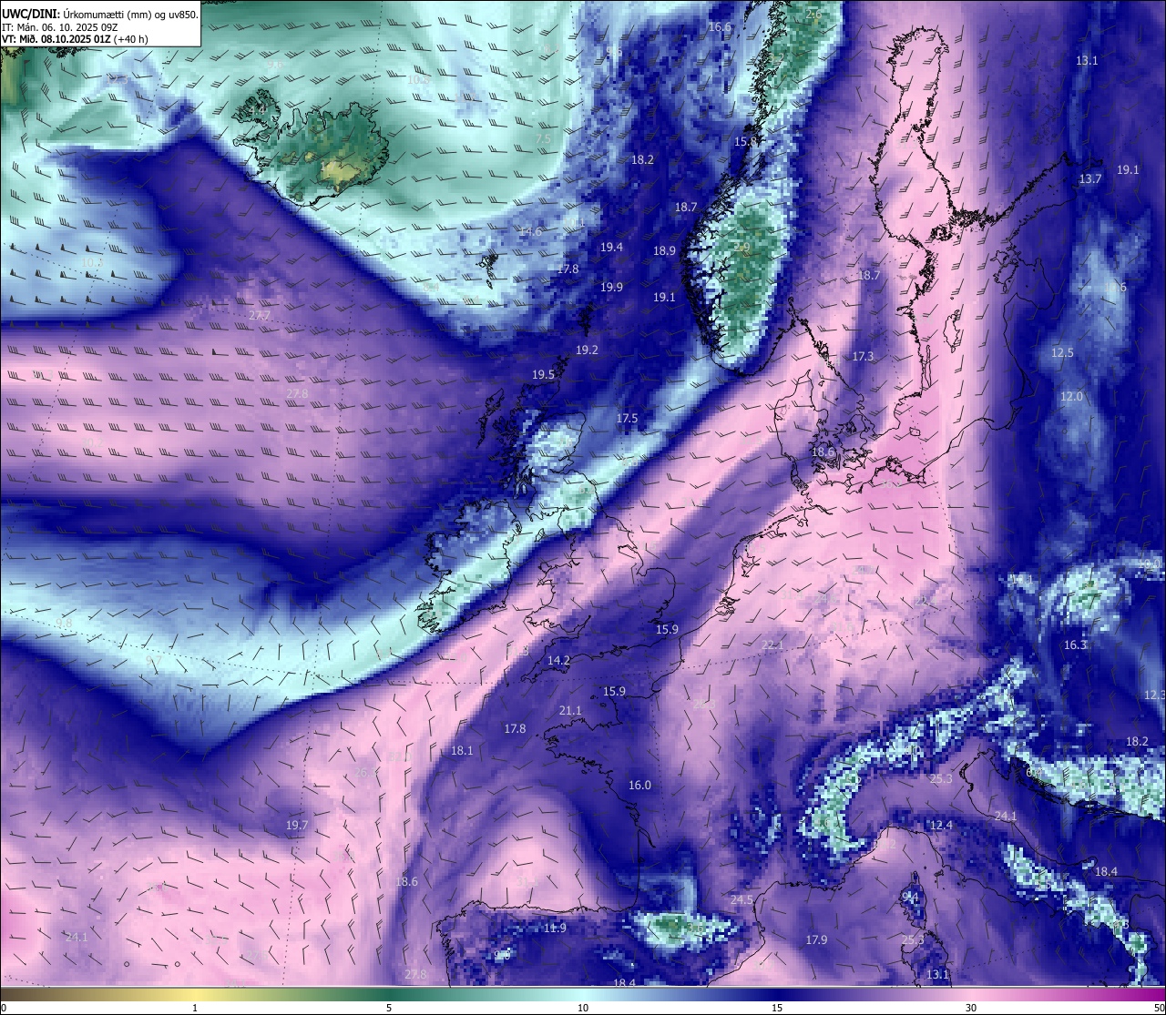Click the 27.8 value at the bottom edge
The width and height of the screenshot is (1166, 1015).
click(415, 975)
